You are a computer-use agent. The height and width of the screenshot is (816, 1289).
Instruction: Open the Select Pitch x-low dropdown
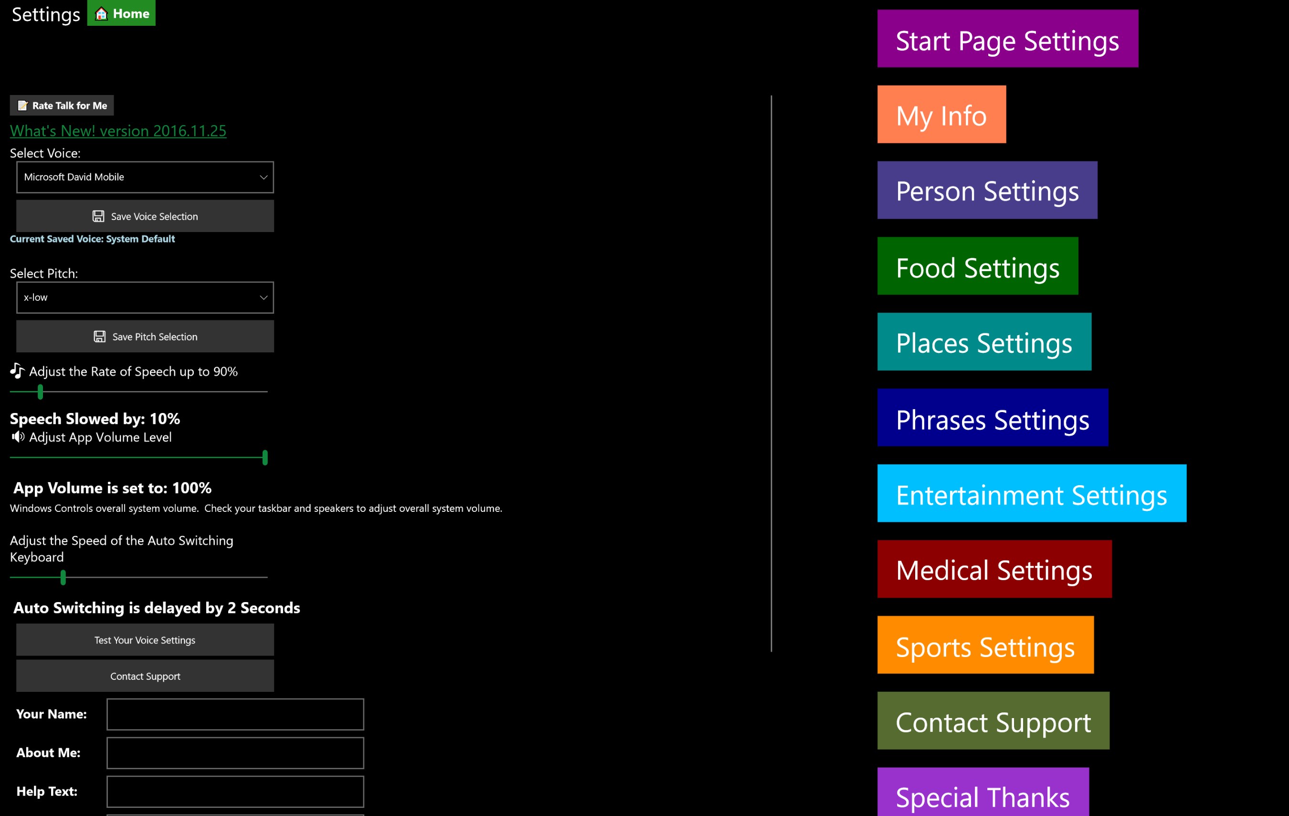[145, 297]
